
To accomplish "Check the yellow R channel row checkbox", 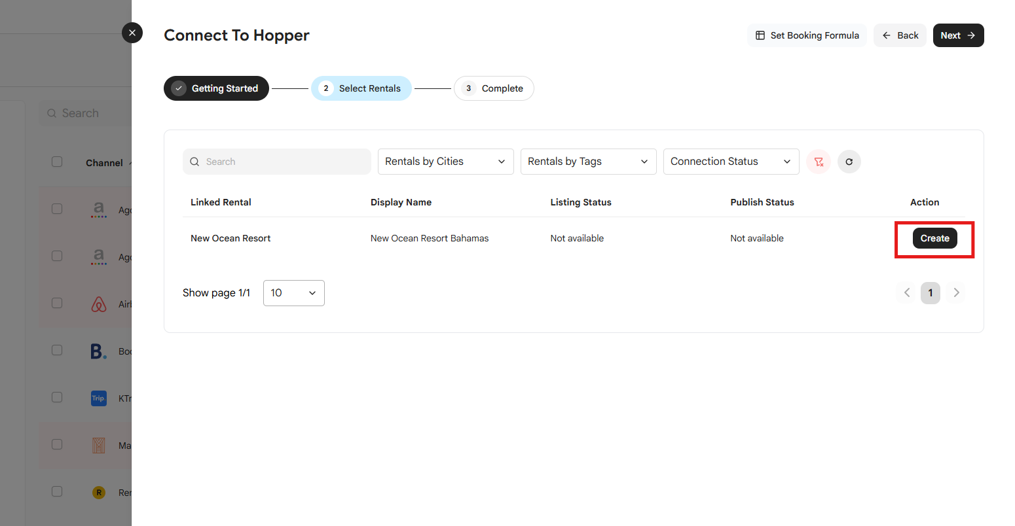I will (x=57, y=491).
